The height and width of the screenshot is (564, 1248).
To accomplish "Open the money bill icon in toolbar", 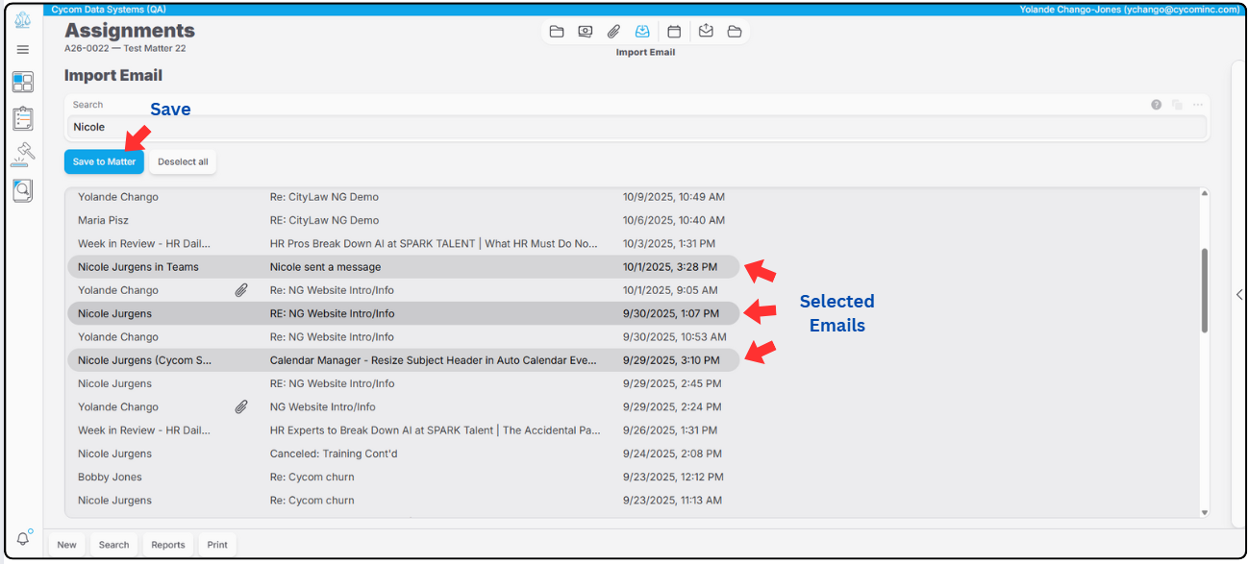I will click(x=586, y=32).
